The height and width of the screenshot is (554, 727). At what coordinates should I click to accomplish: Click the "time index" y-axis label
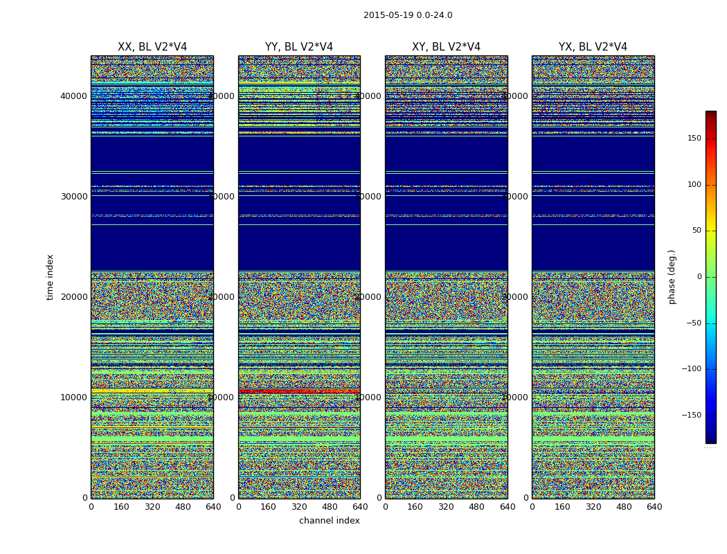pyautogui.click(x=50, y=277)
